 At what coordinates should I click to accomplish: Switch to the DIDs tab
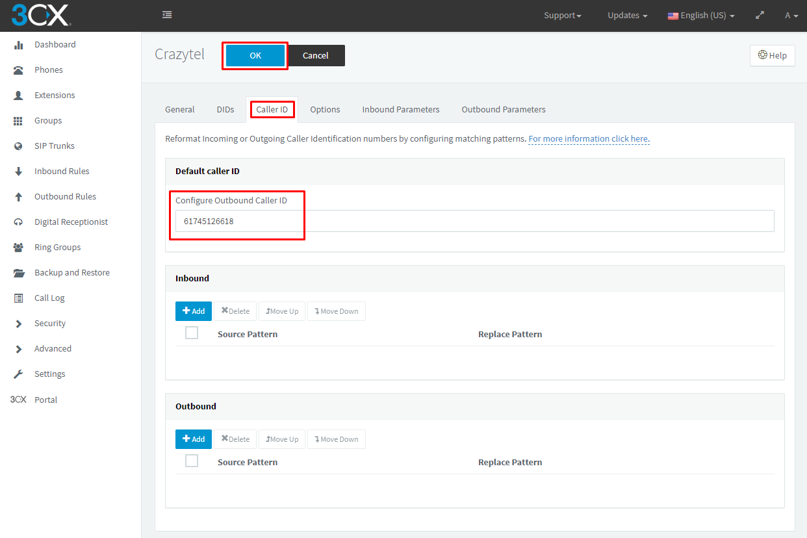tap(225, 110)
